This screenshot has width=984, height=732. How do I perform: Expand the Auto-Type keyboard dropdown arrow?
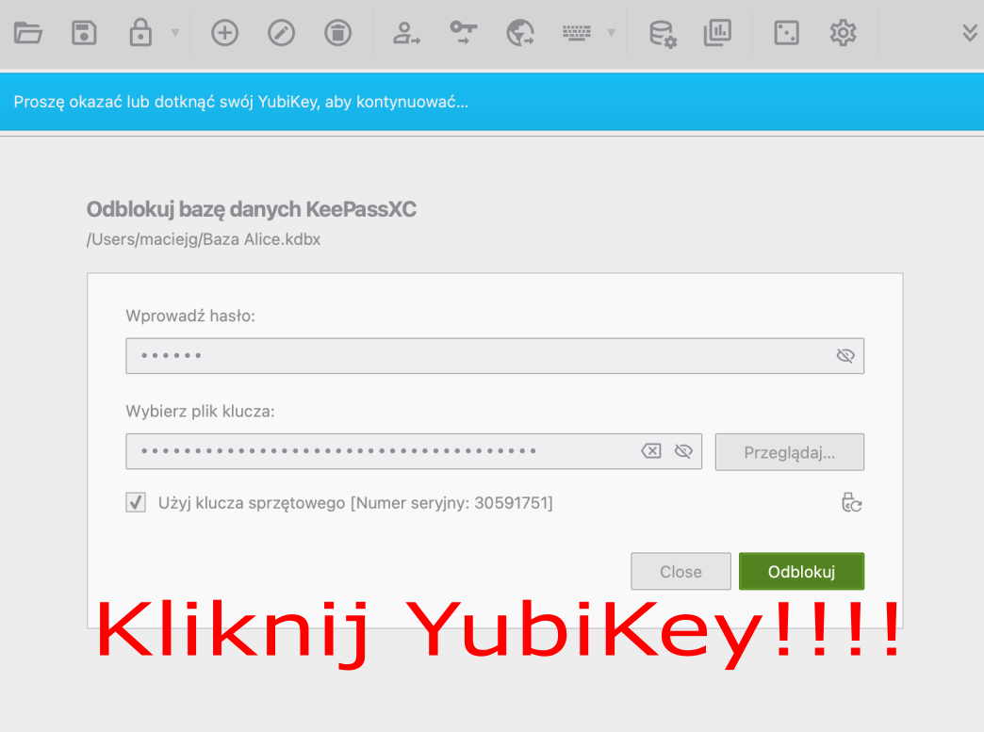pos(611,33)
